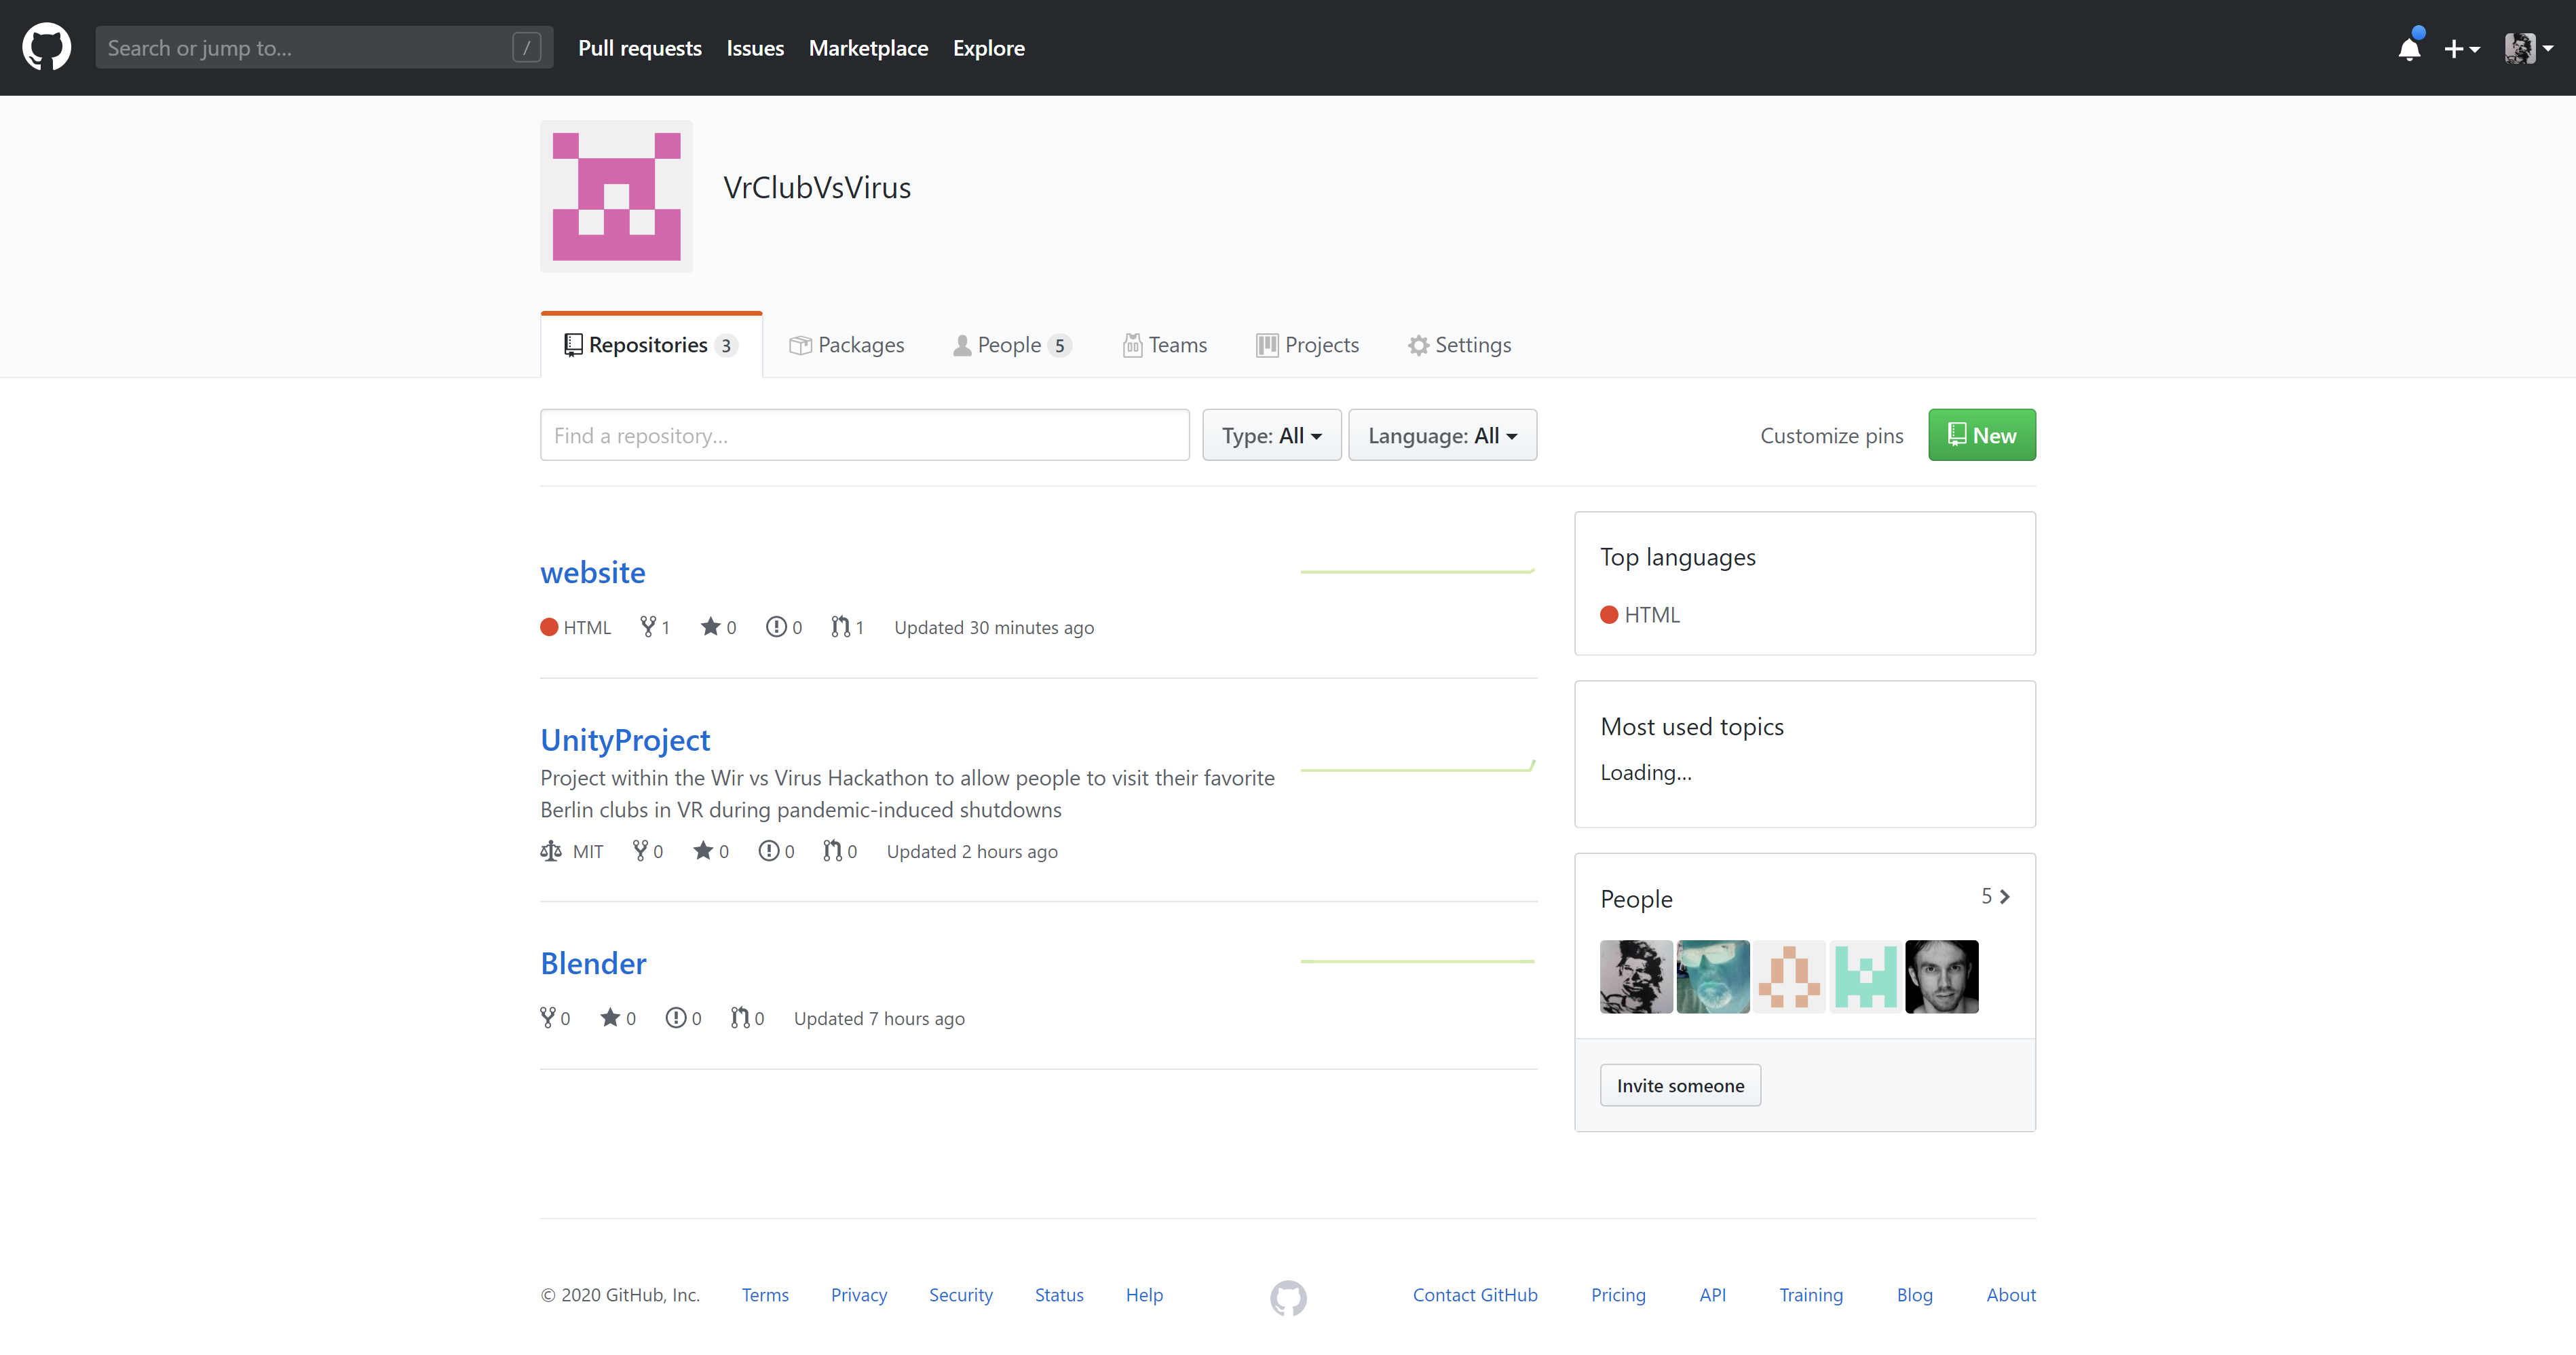Open the UnityProject repository link

(625, 740)
